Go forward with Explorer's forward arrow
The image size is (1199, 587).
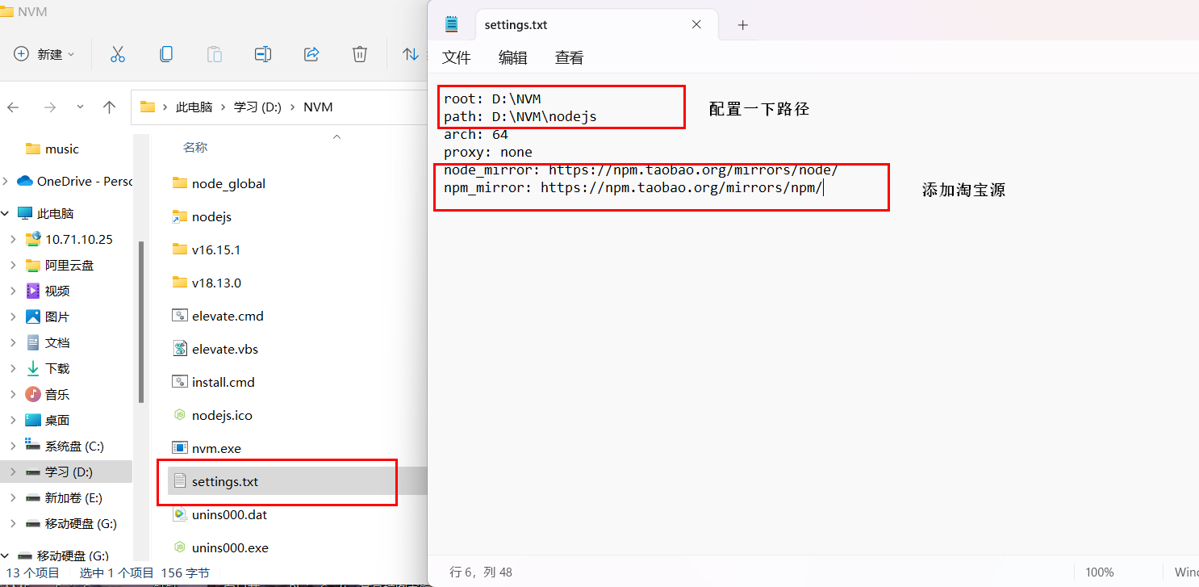[x=50, y=107]
